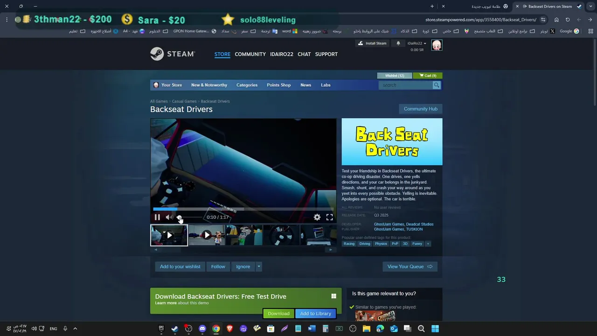Pause the trailer video
597x336 pixels.
point(157,217)
